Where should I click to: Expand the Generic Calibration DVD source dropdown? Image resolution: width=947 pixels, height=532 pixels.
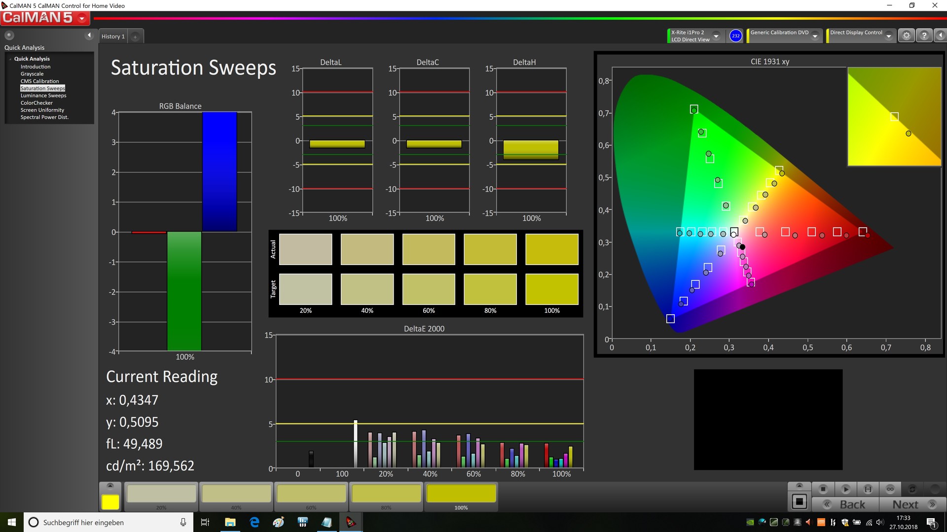pyautogui.click(x=815, y=36)
